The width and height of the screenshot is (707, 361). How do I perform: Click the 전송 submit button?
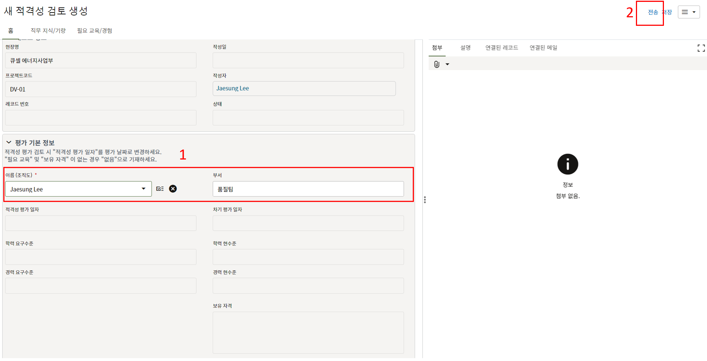[653, 12]
